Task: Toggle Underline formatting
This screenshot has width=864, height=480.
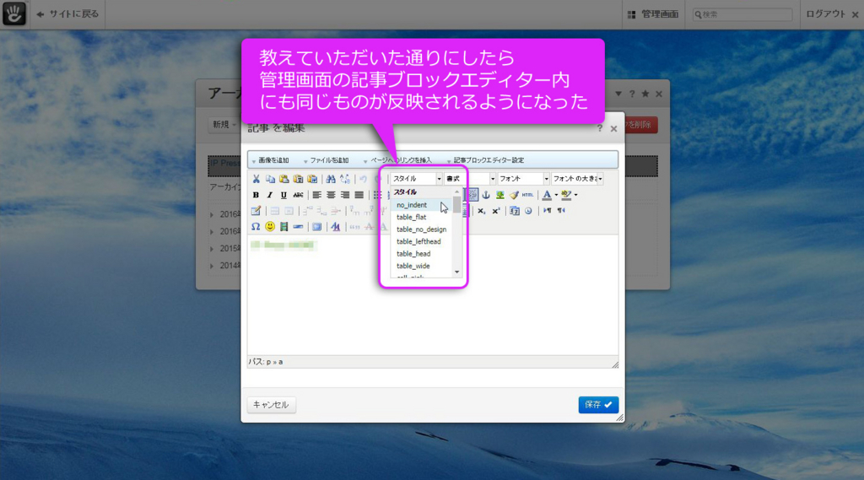Action: [x=283, y=195]
